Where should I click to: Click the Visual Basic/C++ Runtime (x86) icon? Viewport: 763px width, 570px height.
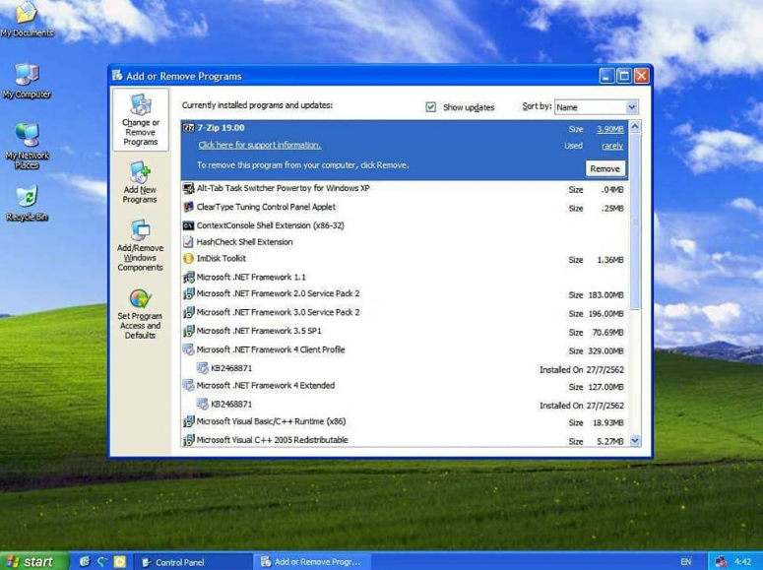click(188, 421)
